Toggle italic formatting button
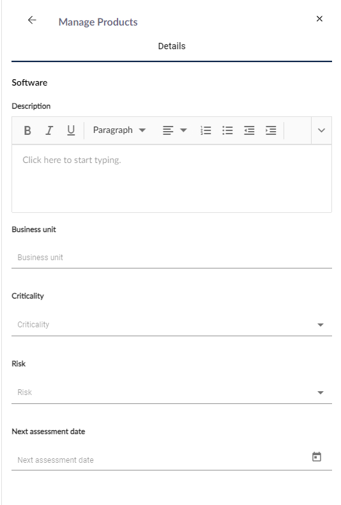The image size is (341, 505). tap(49, 130)
